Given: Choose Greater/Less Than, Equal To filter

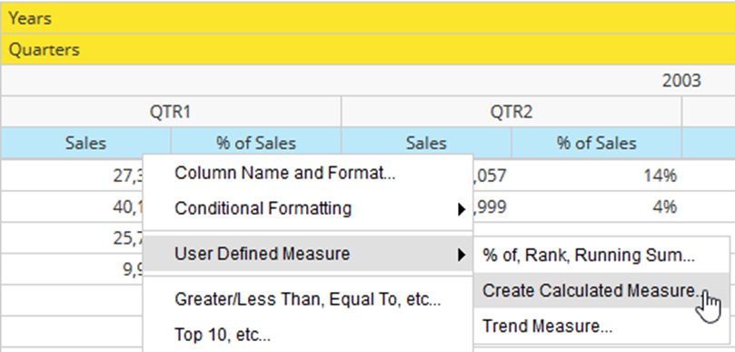Looking at the screenshot, I should pyautogui.click(x=307, y=299).
